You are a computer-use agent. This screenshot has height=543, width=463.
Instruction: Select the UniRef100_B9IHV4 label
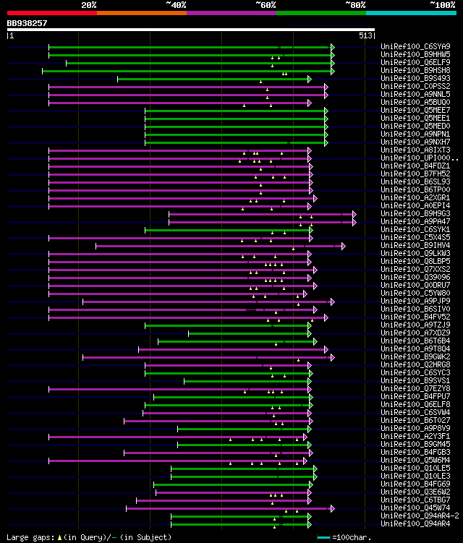415,246
